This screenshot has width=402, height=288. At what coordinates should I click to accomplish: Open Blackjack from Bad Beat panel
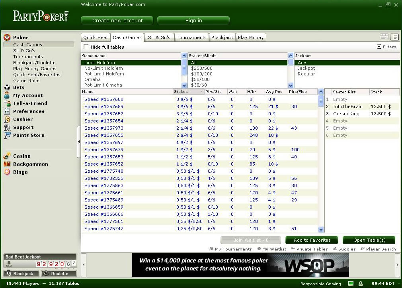tap(21, 274)
